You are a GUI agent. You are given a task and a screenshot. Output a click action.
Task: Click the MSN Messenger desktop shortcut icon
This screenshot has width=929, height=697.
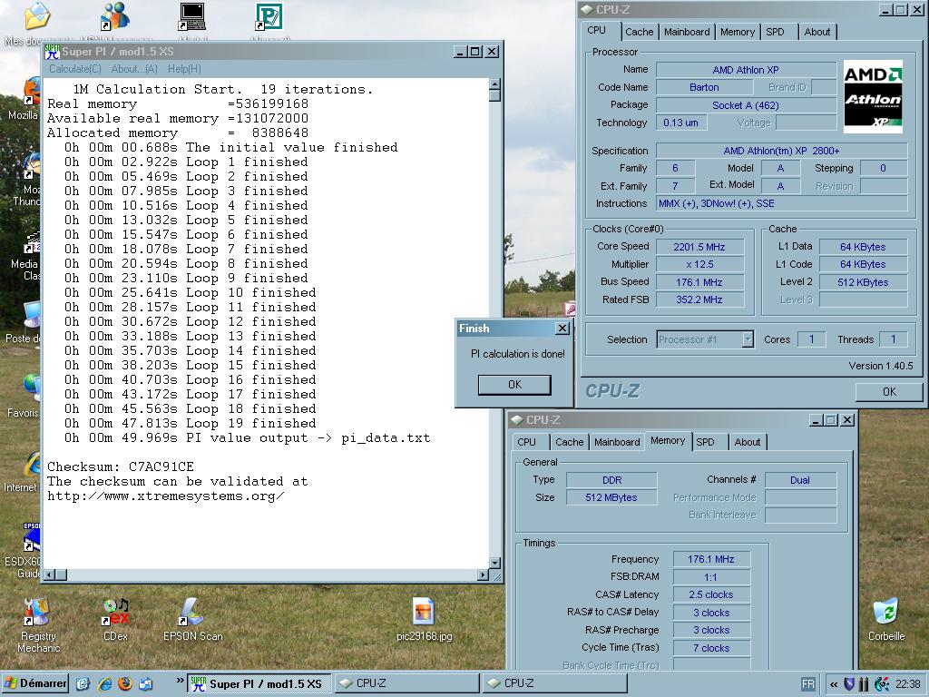coord(114,18)
